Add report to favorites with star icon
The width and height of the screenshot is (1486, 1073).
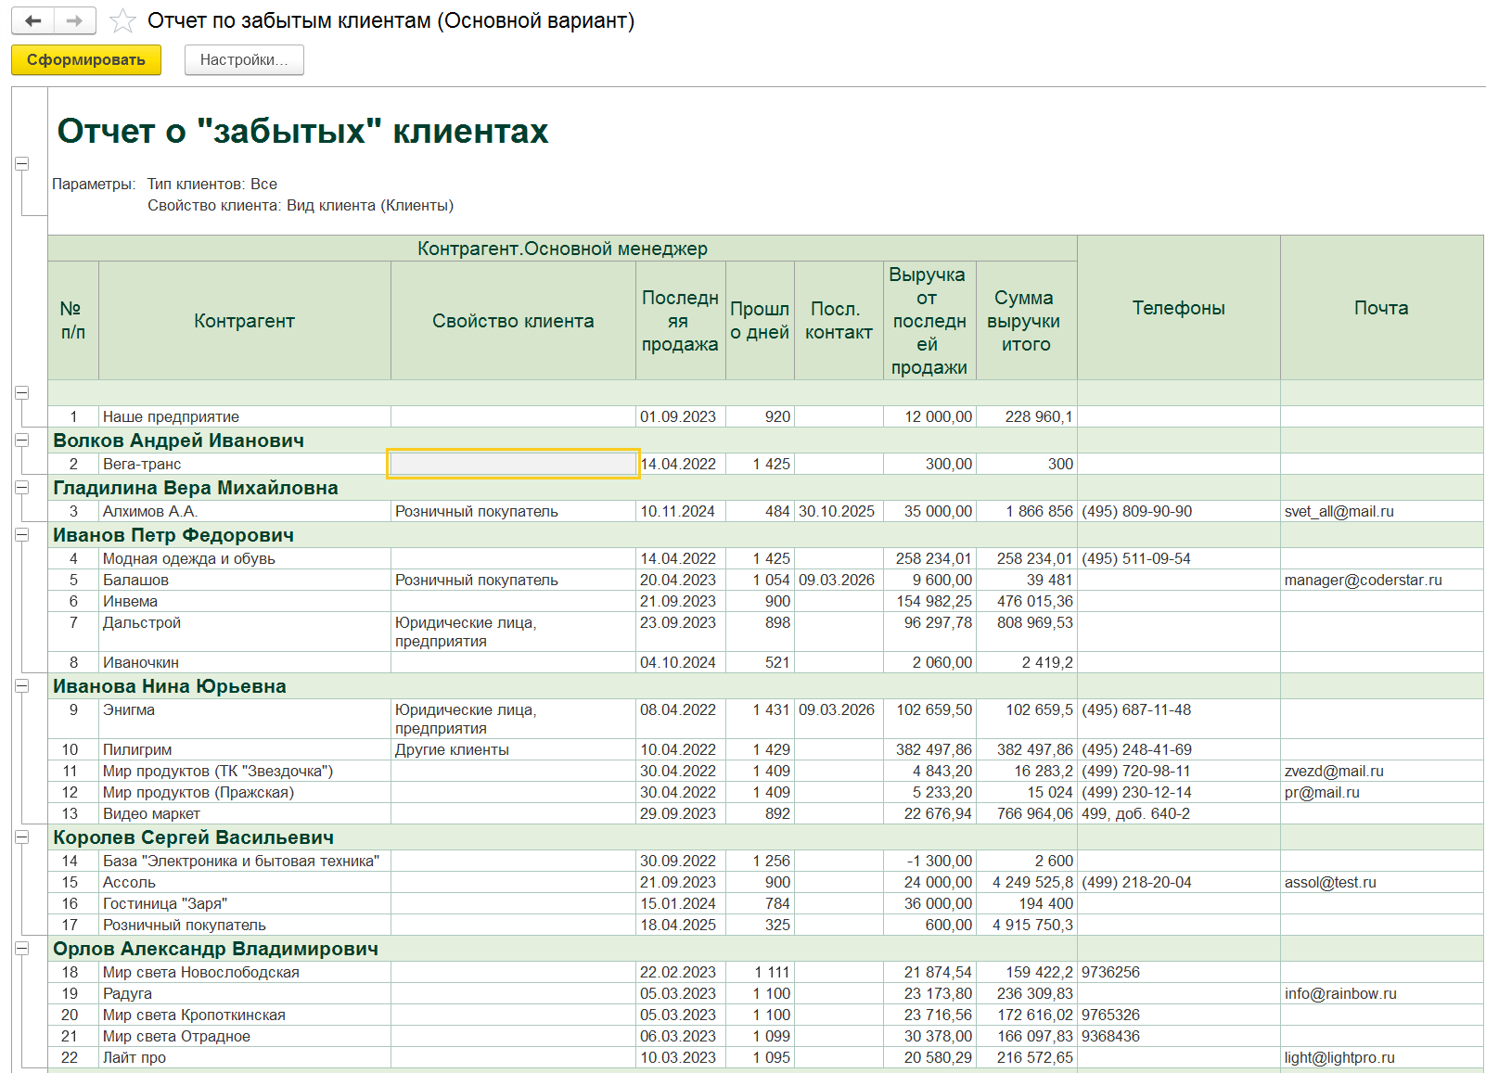click(122, 20)
